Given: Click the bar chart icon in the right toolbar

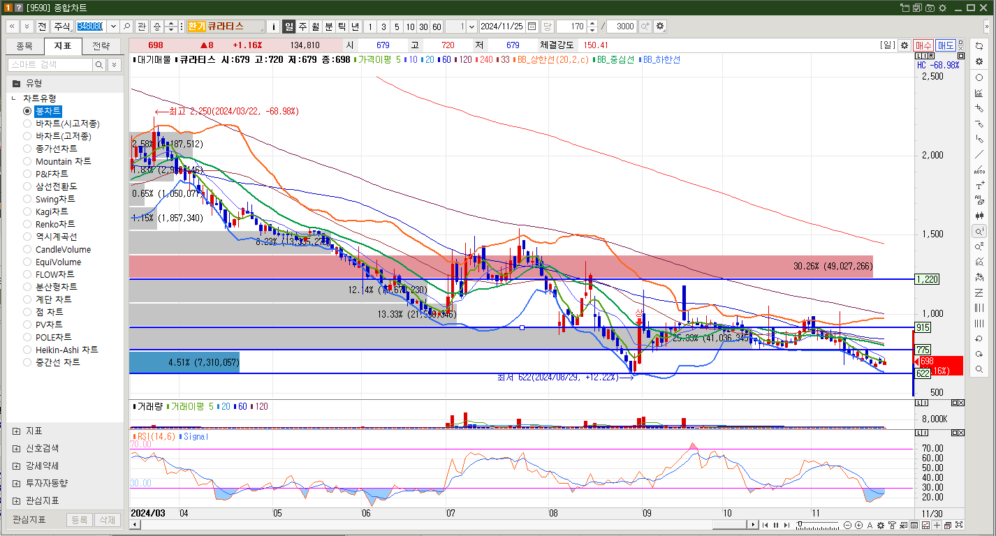Looking at the screenshot, I should tap(979, 93).
